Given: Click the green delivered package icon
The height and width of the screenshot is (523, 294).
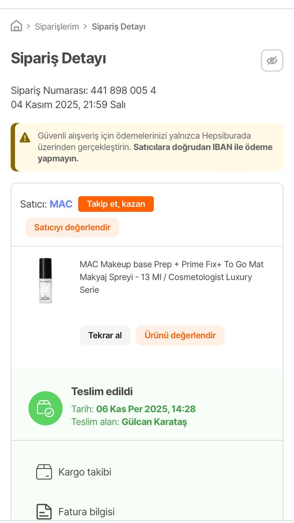Looking at the screenshot, I should pyautogui.click(x=45, y=408).
